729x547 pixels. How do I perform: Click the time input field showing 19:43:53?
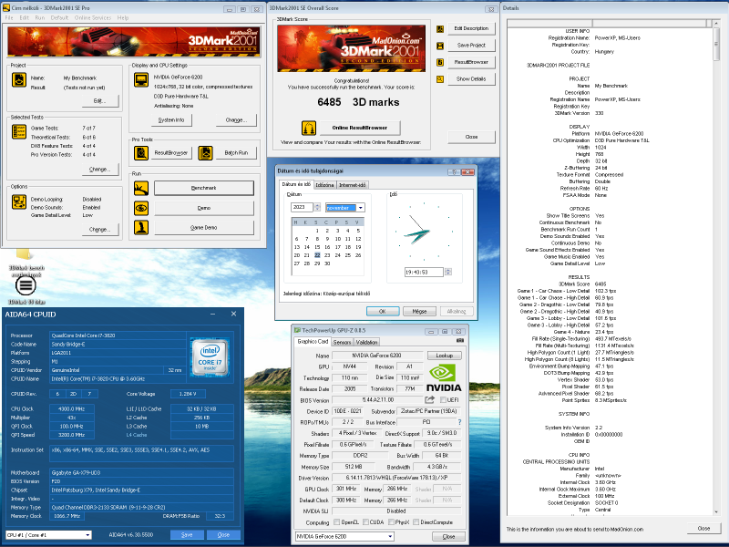[424, 272]
